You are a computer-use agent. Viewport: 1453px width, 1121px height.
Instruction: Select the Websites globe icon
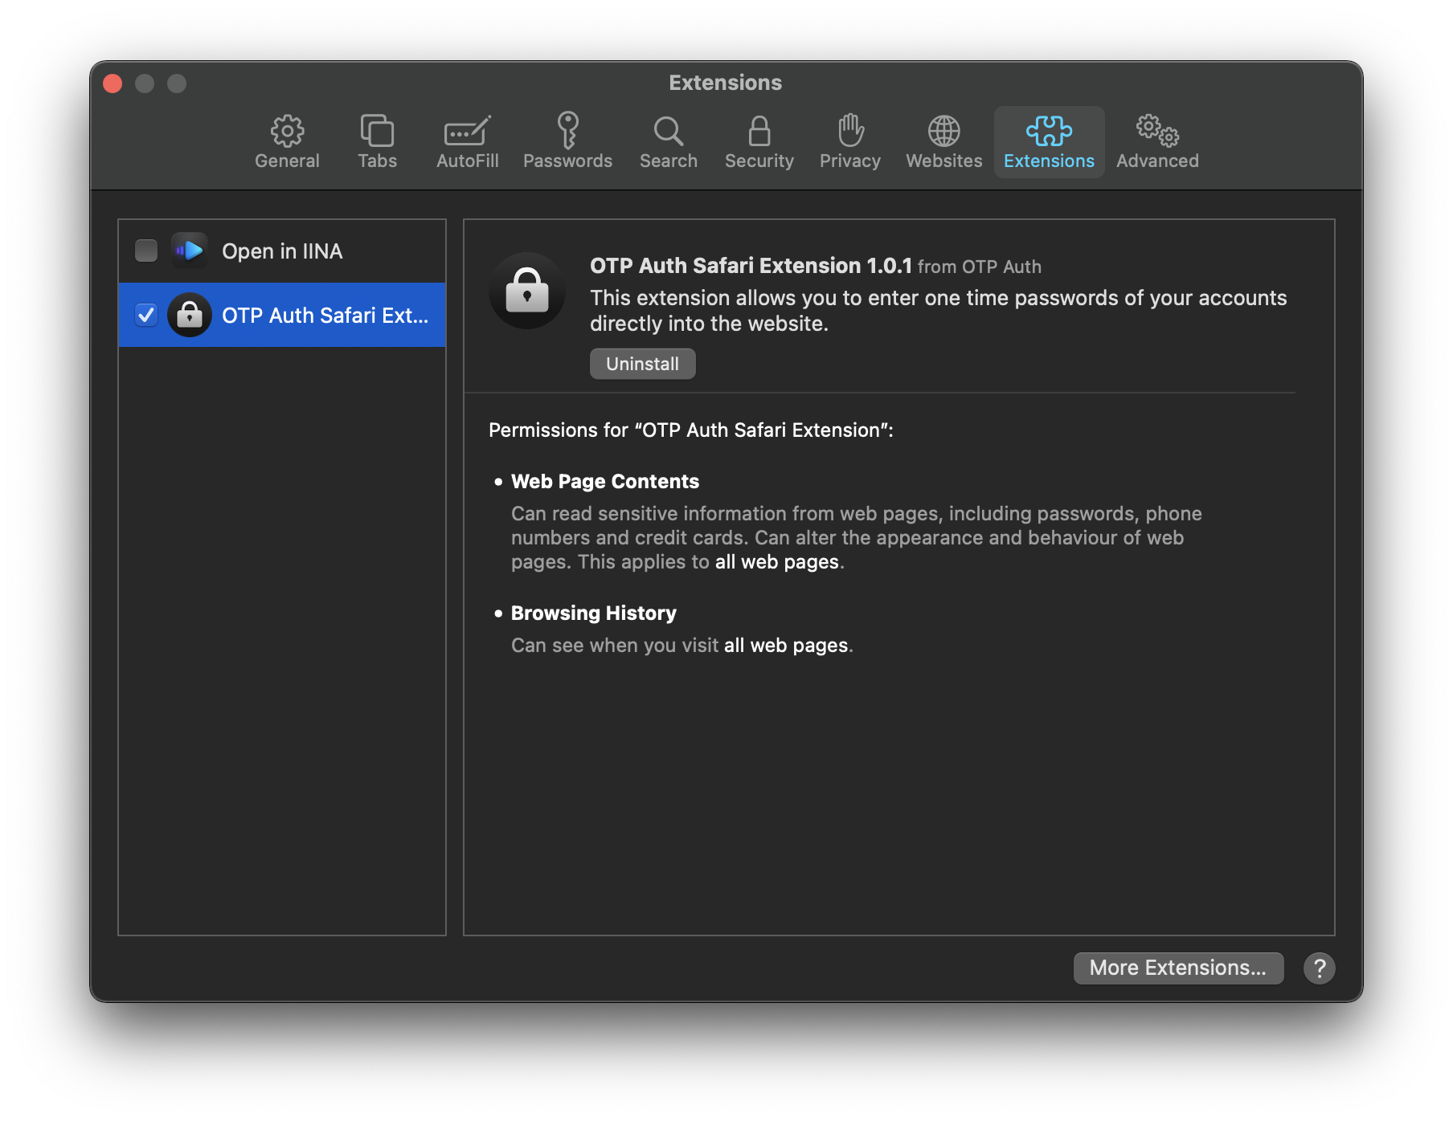point(943,141)
